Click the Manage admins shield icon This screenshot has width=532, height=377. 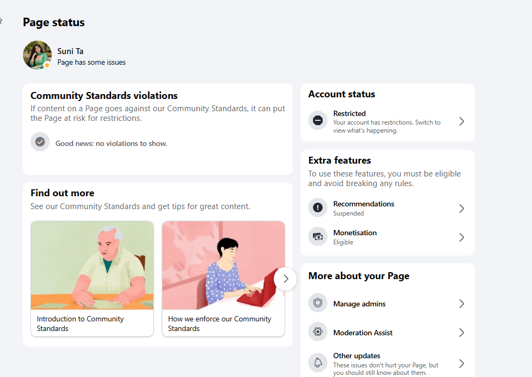tap(318, 303)
